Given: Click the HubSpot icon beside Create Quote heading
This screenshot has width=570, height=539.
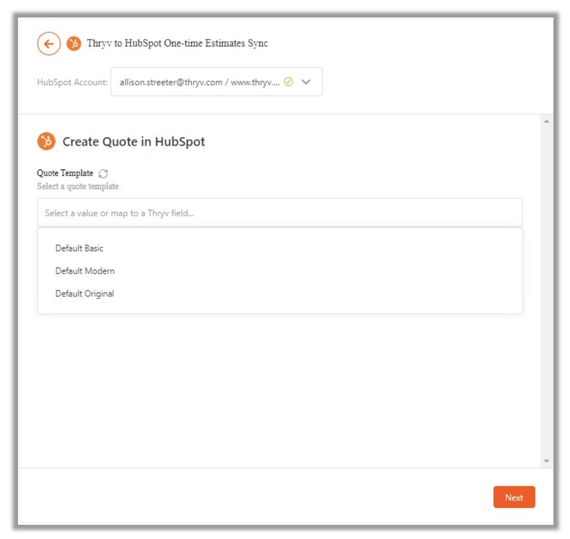Looking at the screenshot, I should [46, 141].
